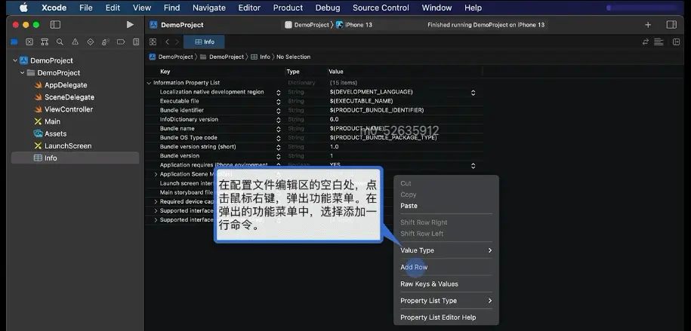Screen dimensions: 691x331
Task: Open the Symbol navigator icon
Action: click(x=45, y=41)
